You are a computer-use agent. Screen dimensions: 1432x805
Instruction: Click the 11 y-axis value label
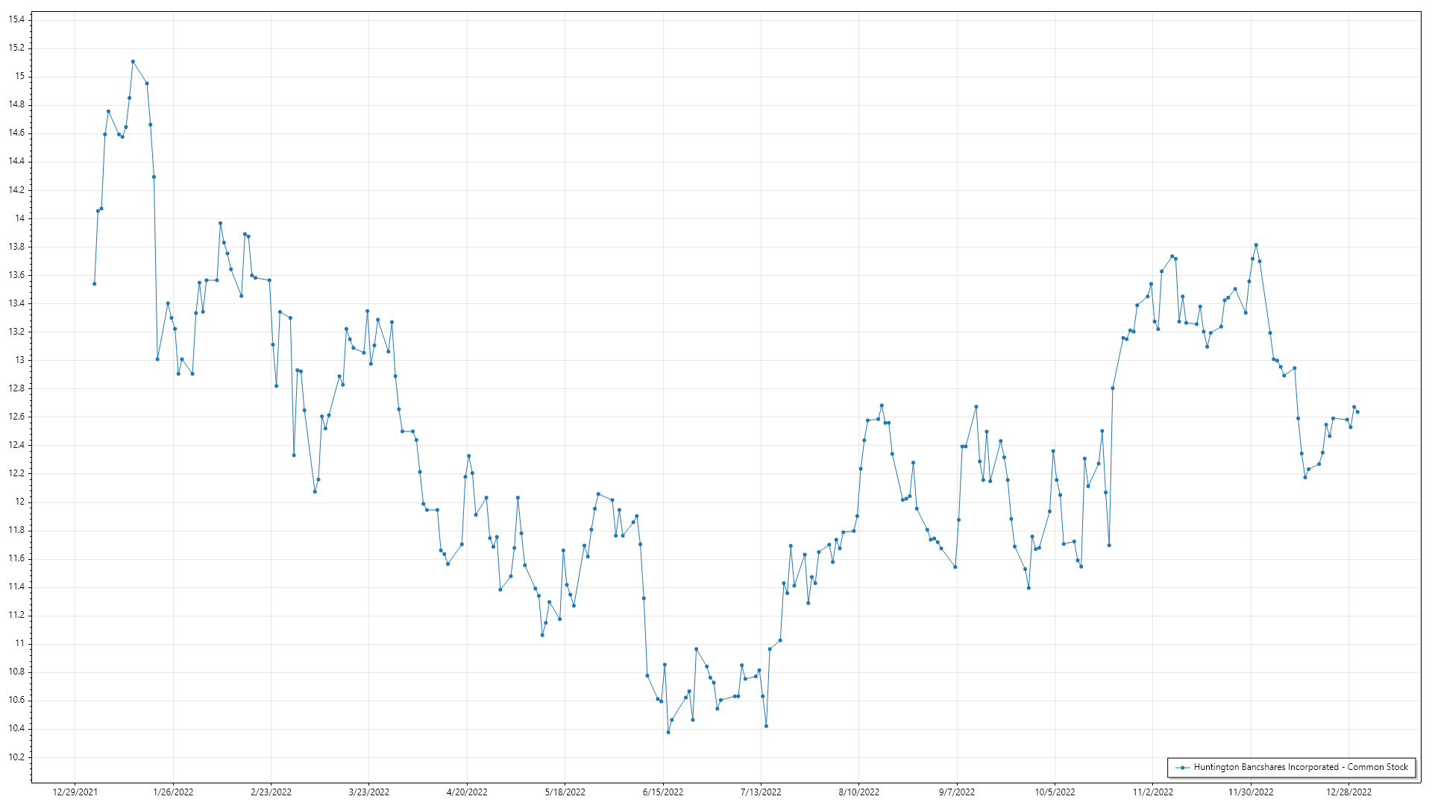(19, 643)
